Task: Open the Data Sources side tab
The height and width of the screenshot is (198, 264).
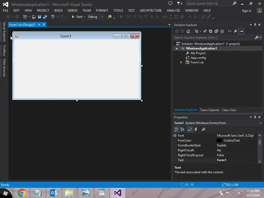Action: pos(4,68)
